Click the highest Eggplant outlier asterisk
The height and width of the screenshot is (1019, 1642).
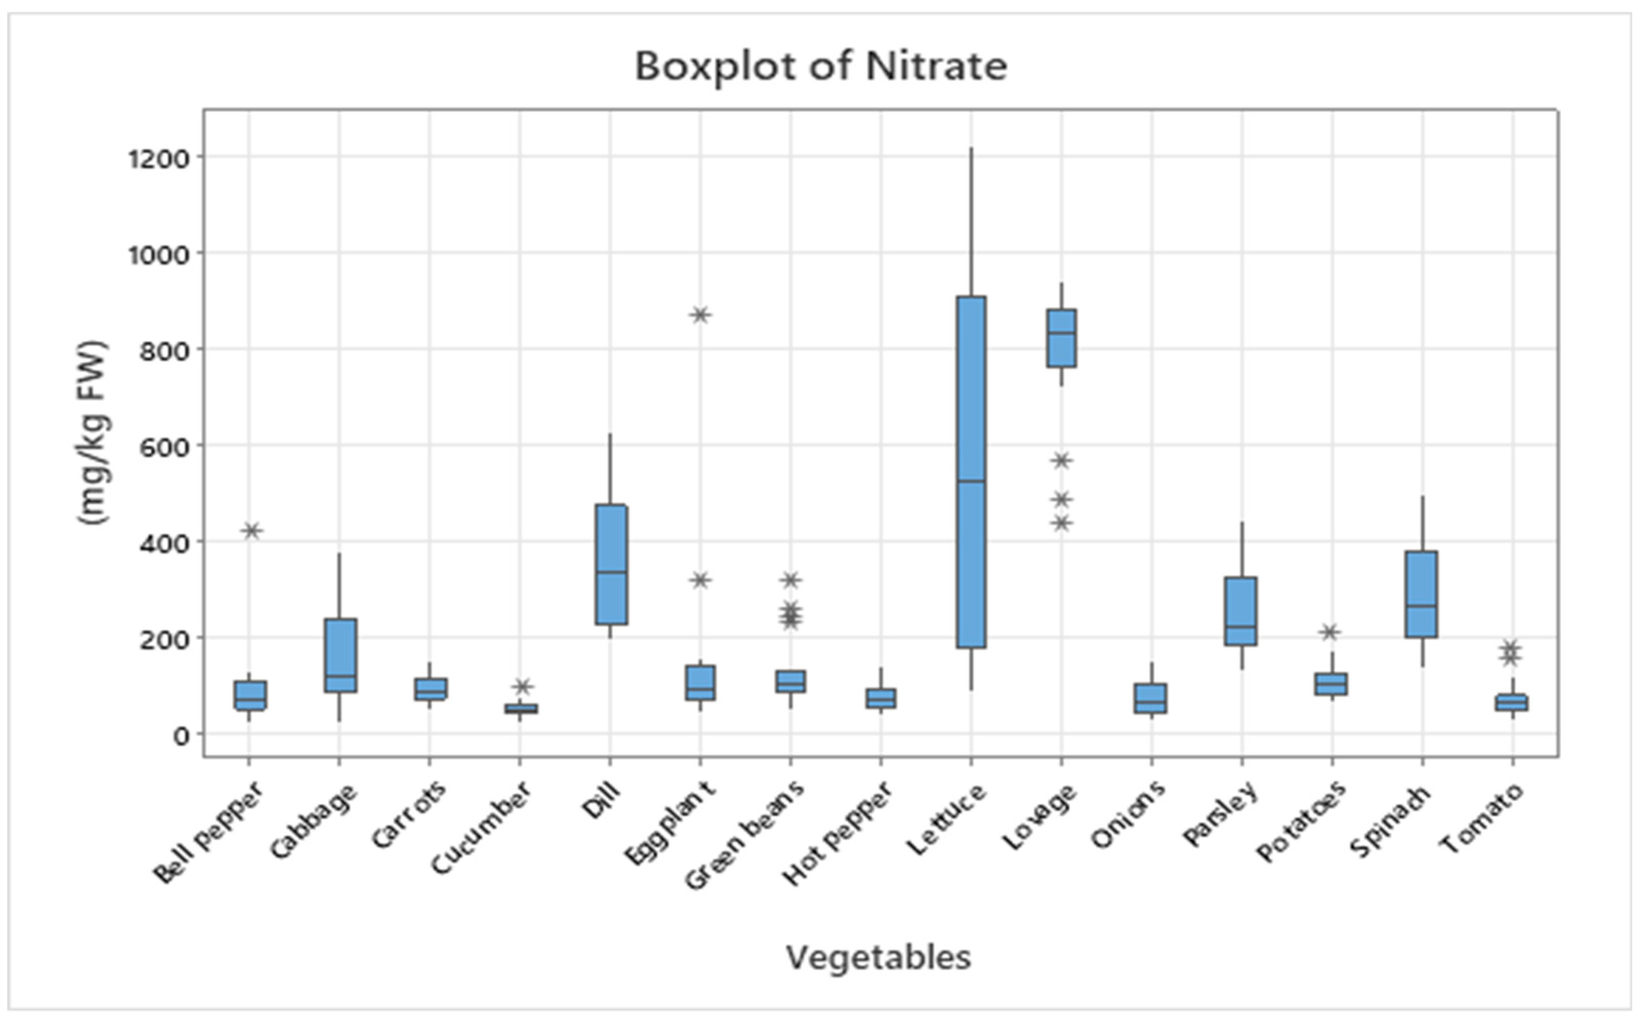tap(701, 315)
